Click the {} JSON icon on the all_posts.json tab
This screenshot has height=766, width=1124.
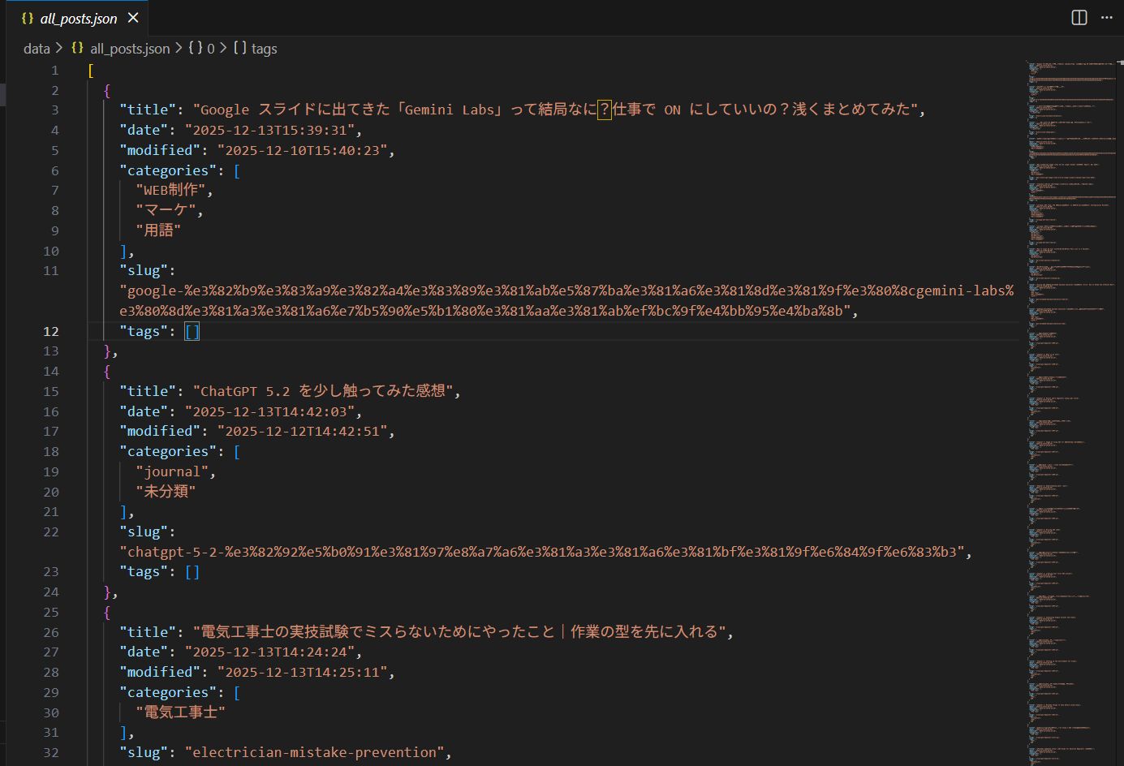27,16
